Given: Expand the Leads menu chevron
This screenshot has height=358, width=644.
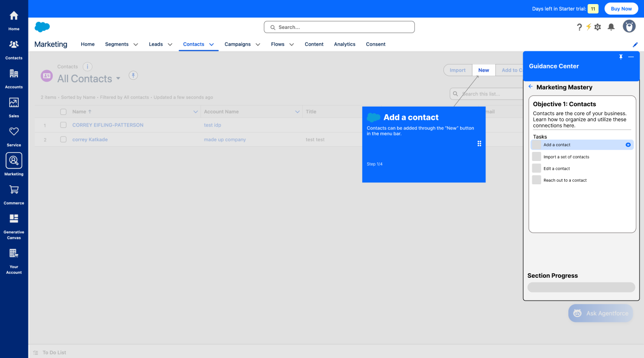Looking at the screenshot, I should click(170, 44).
